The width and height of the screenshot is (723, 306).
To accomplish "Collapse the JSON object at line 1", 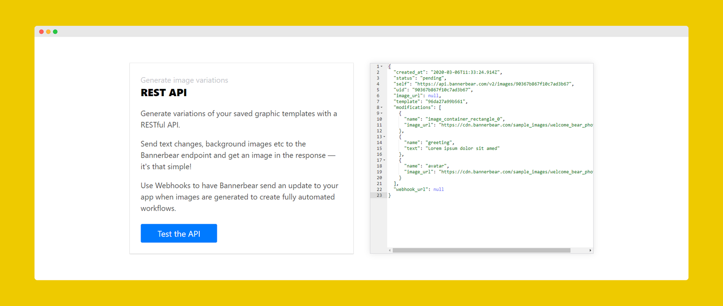I will (382, 66).
